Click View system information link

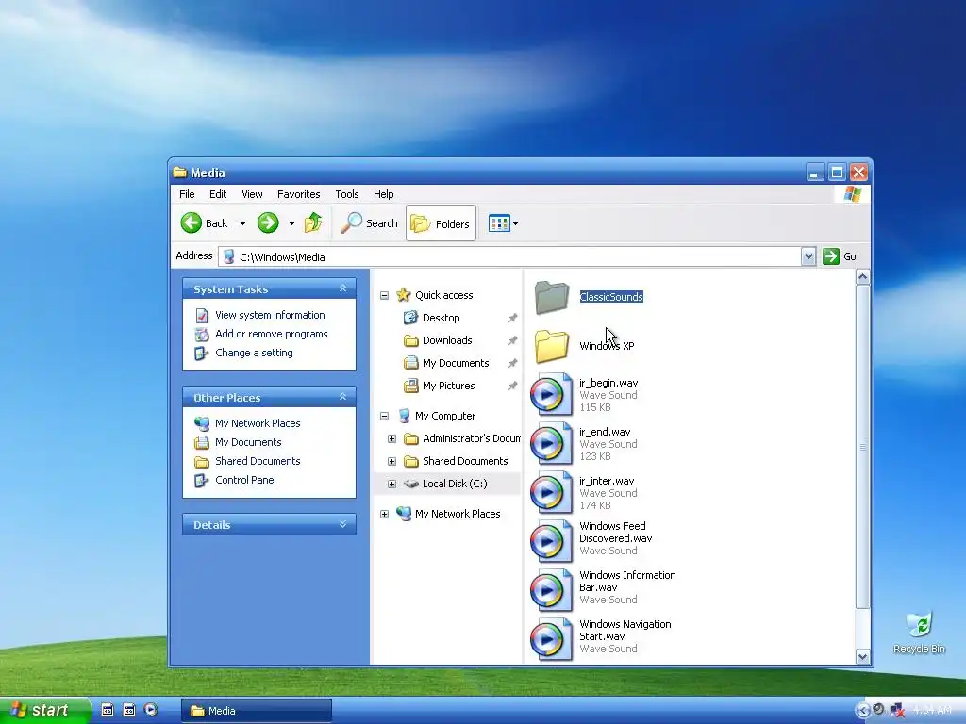point(270,315)
